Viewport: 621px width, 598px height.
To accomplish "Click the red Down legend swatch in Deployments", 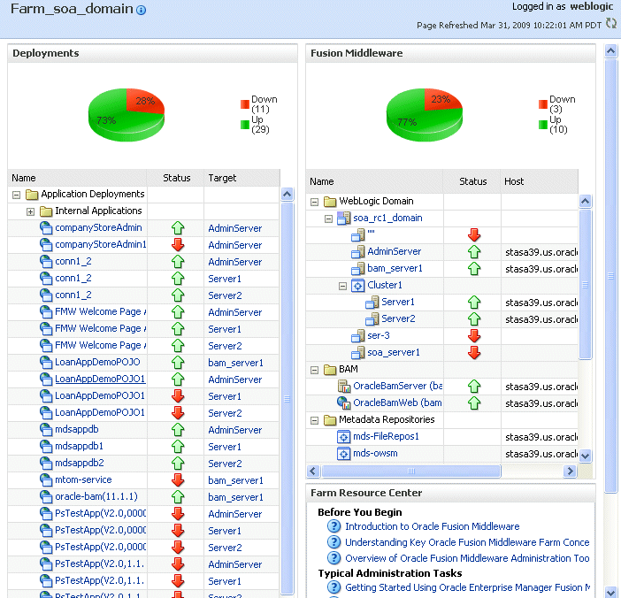I will [x=245, y=104].
